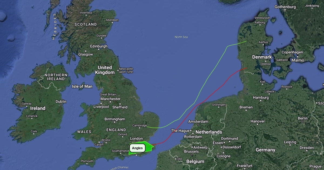
Task: Click the Netherlands country label
Action: (x=209, y=132)
